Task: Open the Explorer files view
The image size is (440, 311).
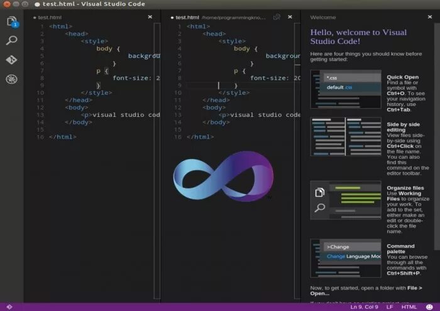Action: click(x=12, y=21)
